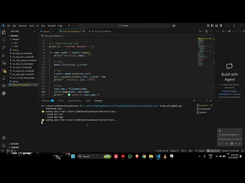
Task: Click the Signed out status bar button
Action: 214,151
